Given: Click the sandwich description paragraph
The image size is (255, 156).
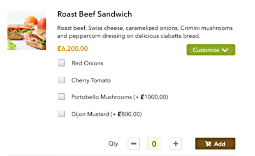Looking at the screenshot, I should (145, 32).
